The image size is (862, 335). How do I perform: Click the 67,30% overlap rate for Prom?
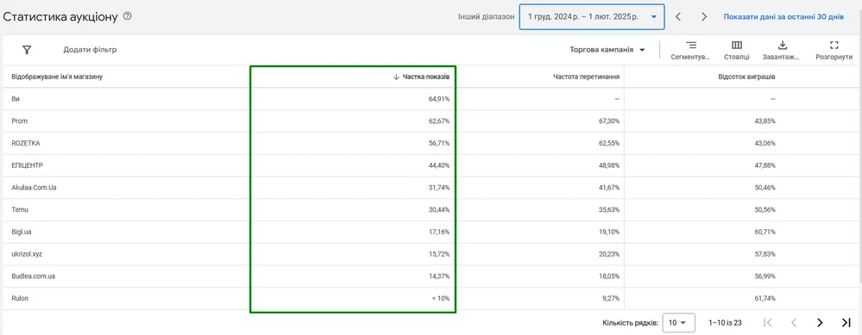coord(609,121)
